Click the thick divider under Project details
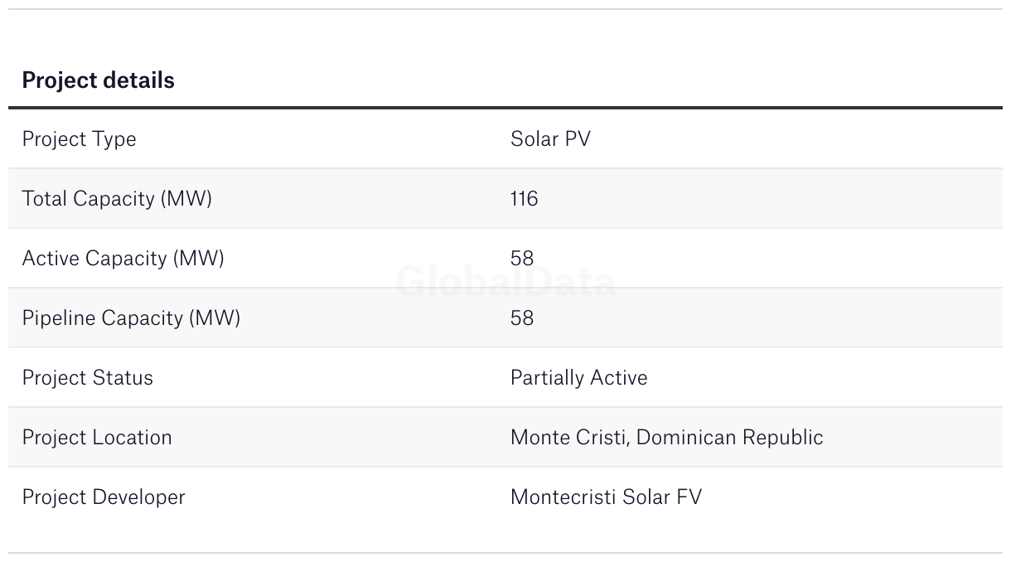 tap(505, 108)
